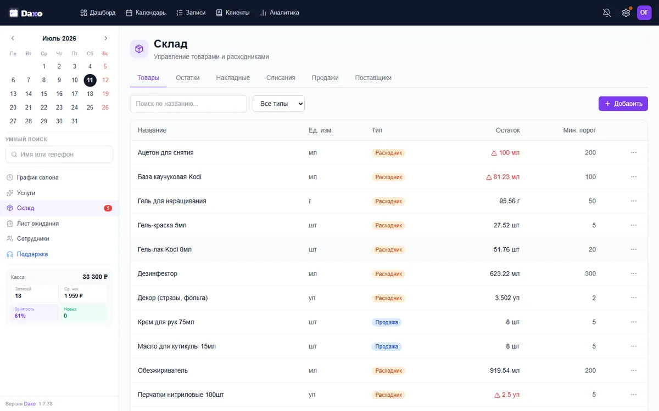
Task: Switch to the Остатки tab
Action: (188, 78)
